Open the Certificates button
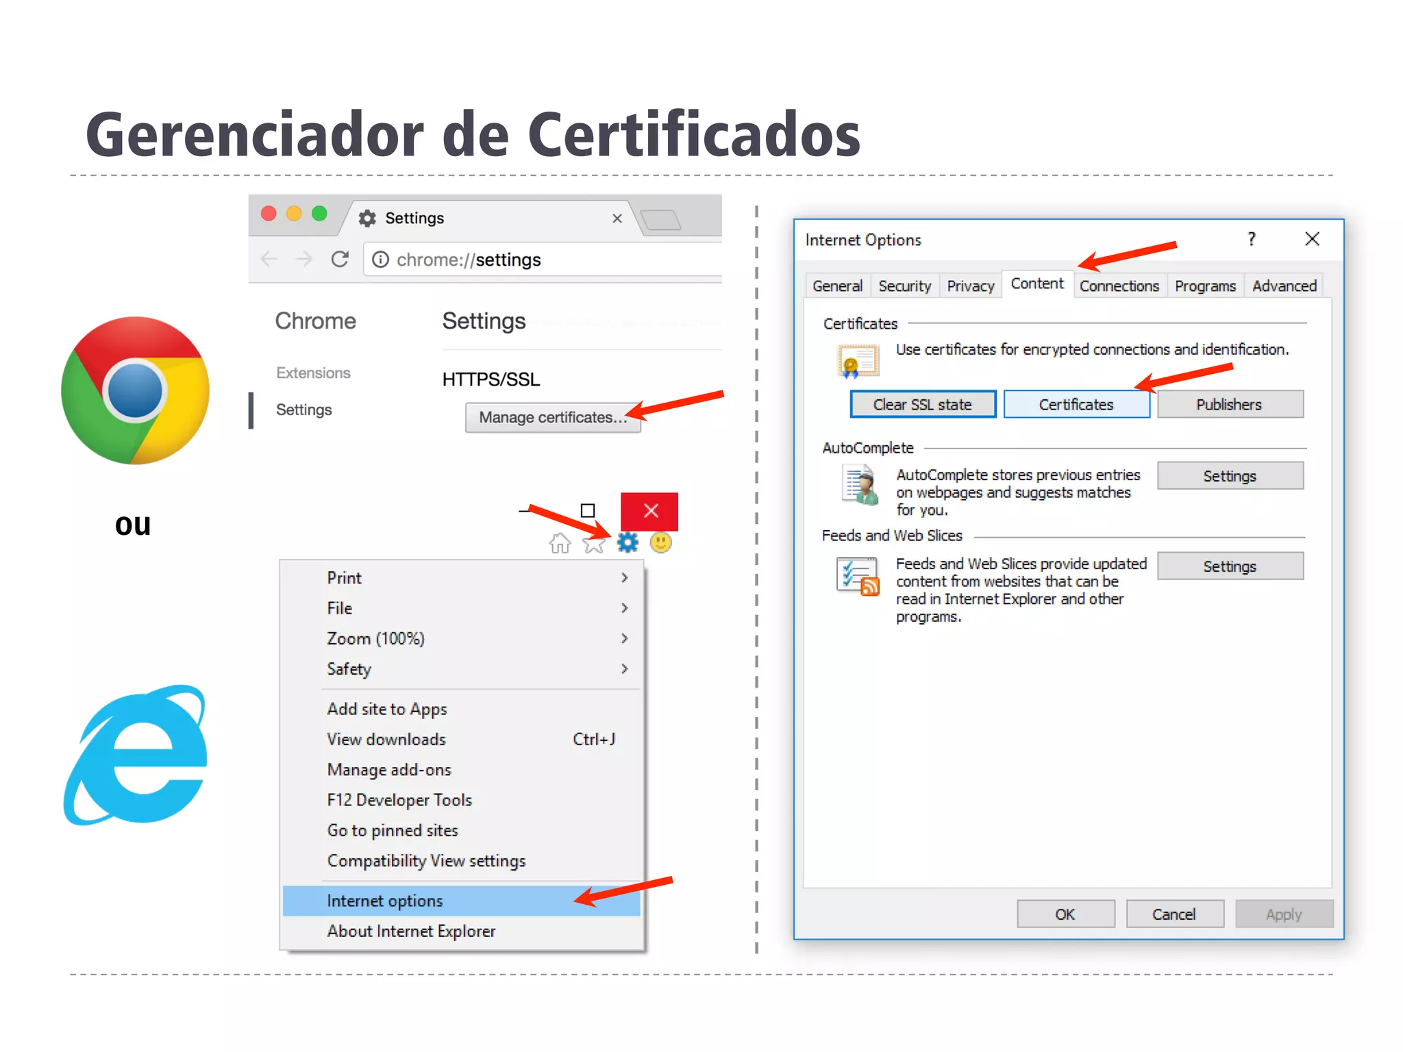 tap(1076, 404)
